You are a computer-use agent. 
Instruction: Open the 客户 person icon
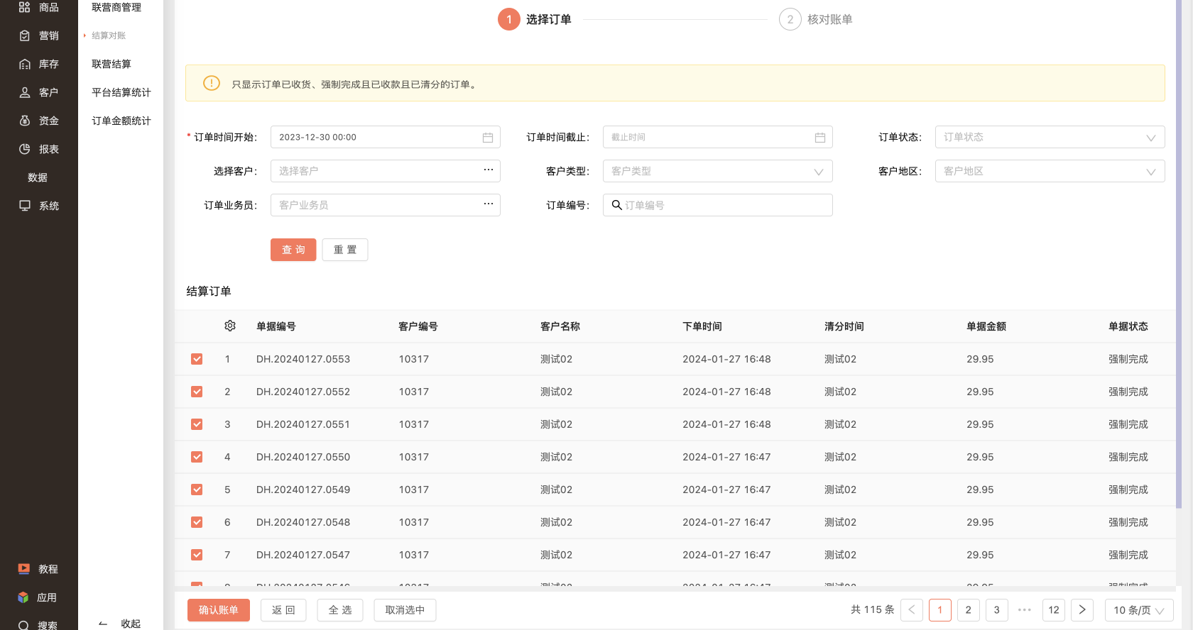click(25, 92)
